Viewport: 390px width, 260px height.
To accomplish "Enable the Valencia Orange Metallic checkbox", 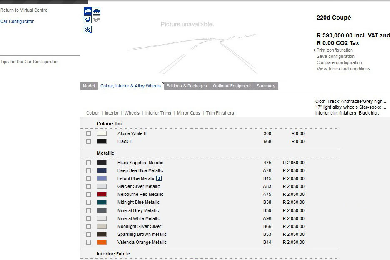I will point(88,242).
